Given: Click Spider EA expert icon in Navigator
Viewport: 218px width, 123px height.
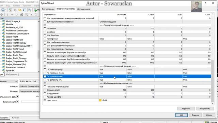Looking at the screenshot, I should click(x=3, y=70).
